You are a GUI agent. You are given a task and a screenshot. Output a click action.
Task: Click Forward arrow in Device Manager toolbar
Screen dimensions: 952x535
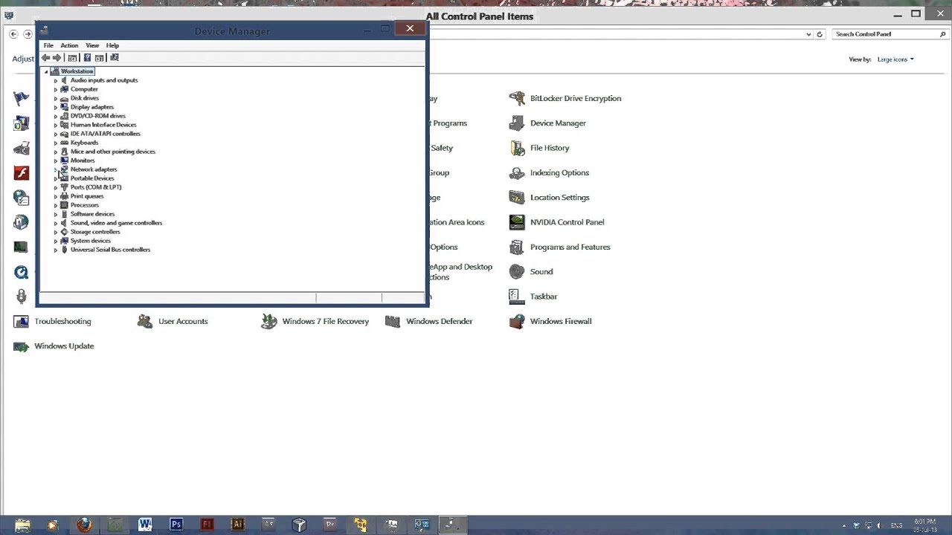click(57, 58)
